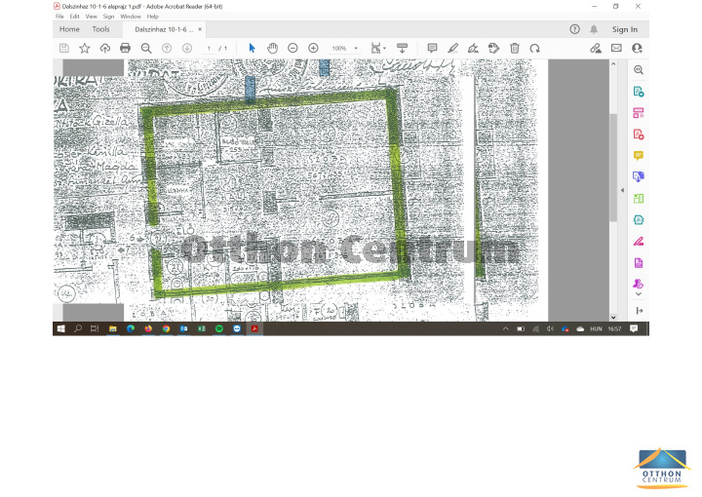Viewport: 702px width, 497px height.
Task: Open the Edit menu
Action: pos(75,17)
